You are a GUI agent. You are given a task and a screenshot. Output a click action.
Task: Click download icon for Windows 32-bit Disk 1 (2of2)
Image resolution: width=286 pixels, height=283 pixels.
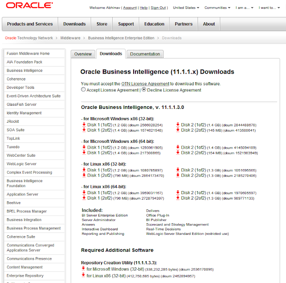(x=84, y=130)
